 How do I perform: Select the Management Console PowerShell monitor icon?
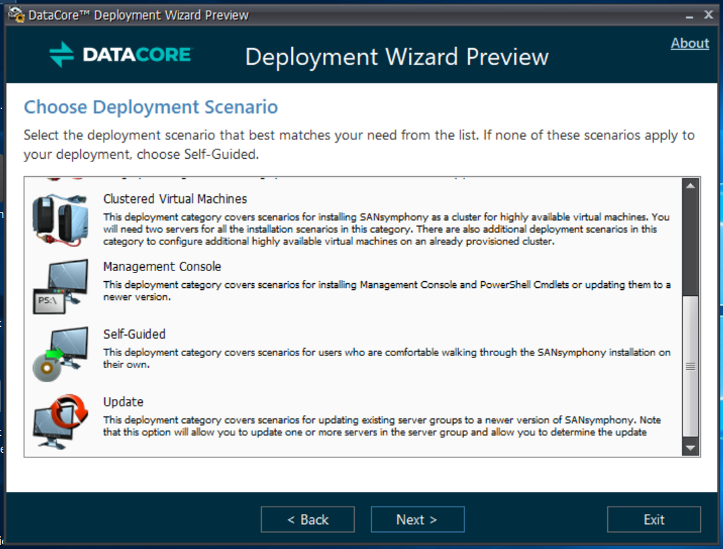[x=61, y=287]
